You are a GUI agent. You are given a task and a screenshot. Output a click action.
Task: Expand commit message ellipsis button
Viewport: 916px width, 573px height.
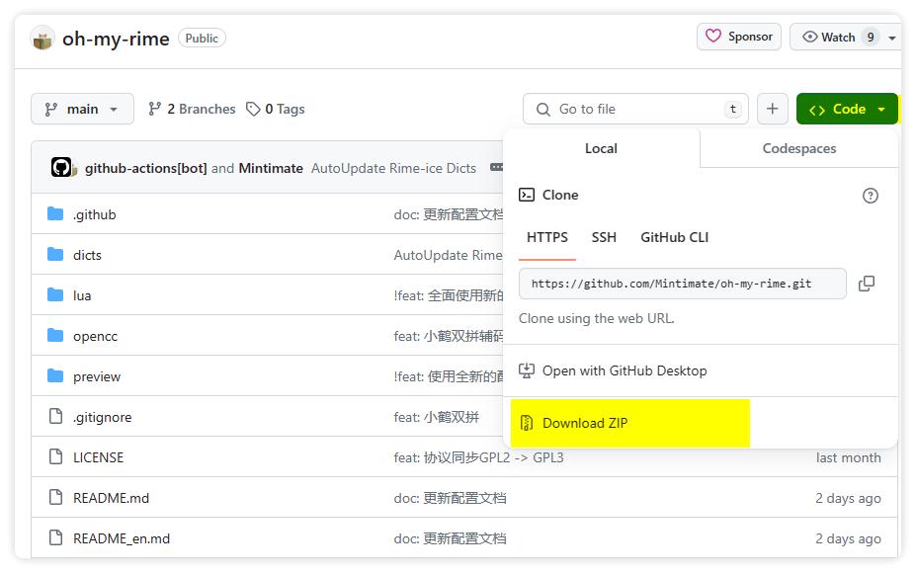click(x=497, y=167)
